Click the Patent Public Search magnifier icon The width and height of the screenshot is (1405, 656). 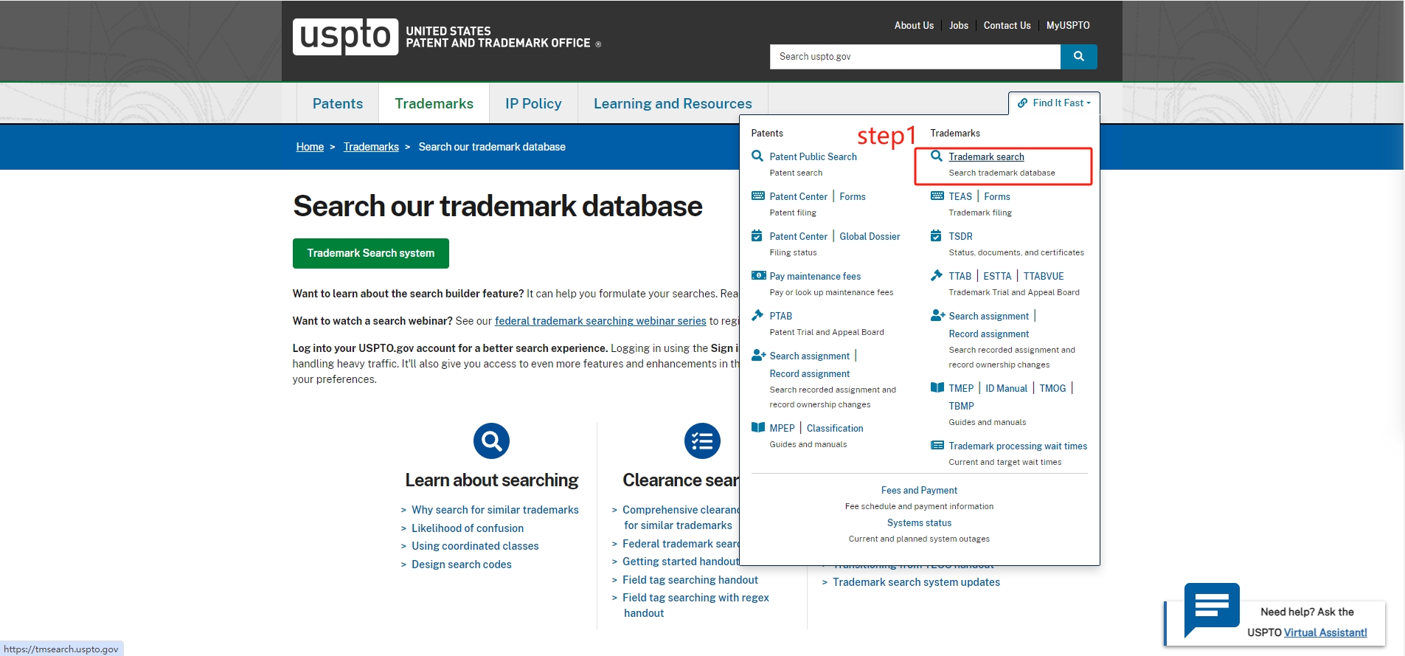click(757, 156)
